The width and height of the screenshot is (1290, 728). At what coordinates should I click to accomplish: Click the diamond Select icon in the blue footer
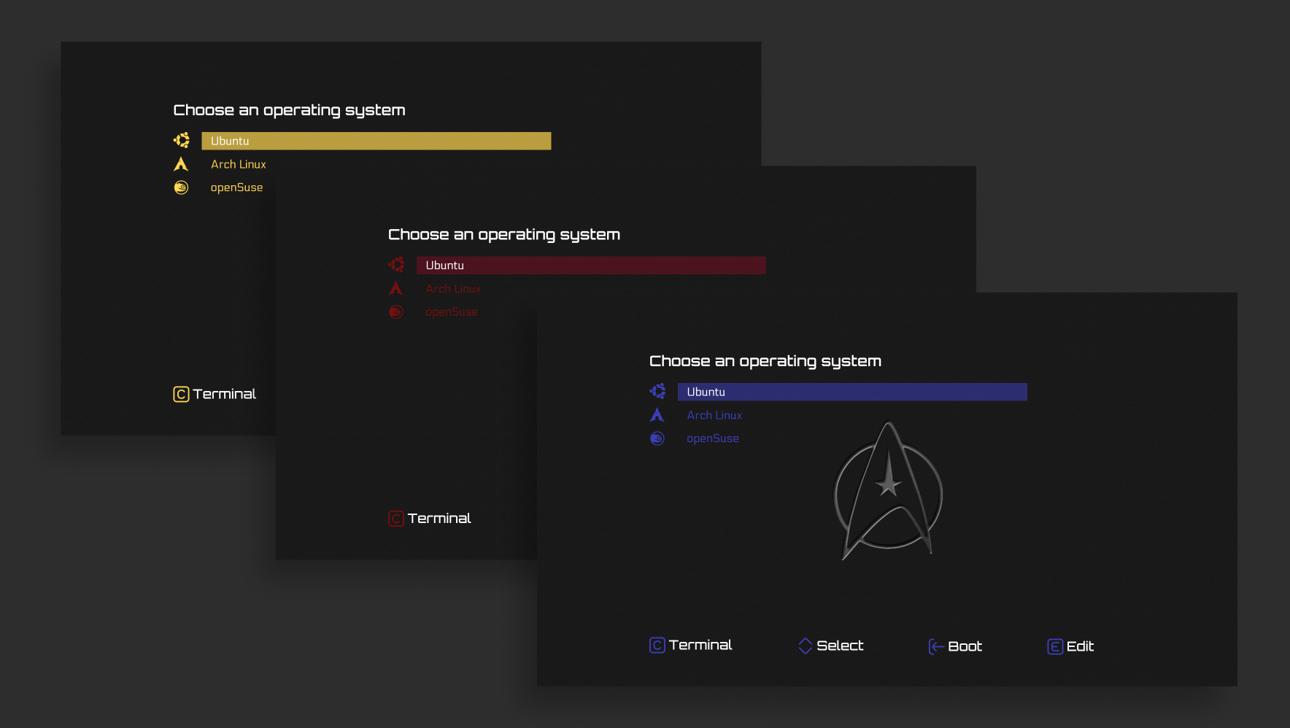tap(806, 645)
